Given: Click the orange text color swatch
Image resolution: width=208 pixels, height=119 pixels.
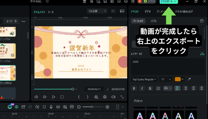Looking at the screenshot, I should [178, 79].
